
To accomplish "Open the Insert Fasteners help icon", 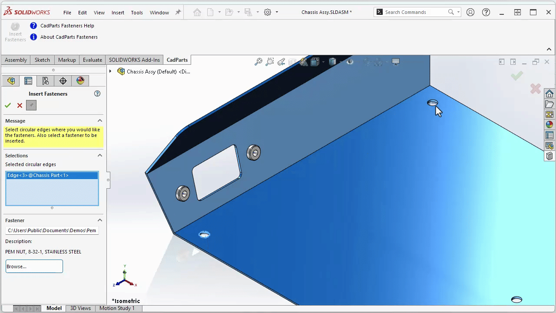I will [x=97, y=93].
